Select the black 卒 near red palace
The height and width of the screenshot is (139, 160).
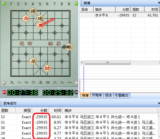(x=33, y=61)
